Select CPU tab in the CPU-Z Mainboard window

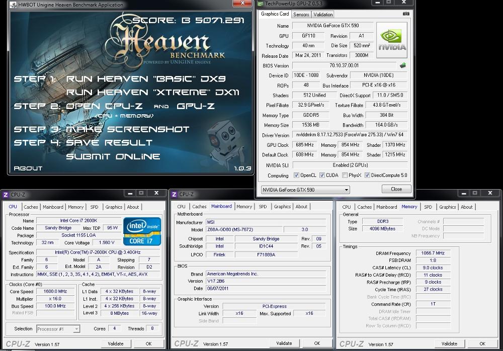pos(181,207)
